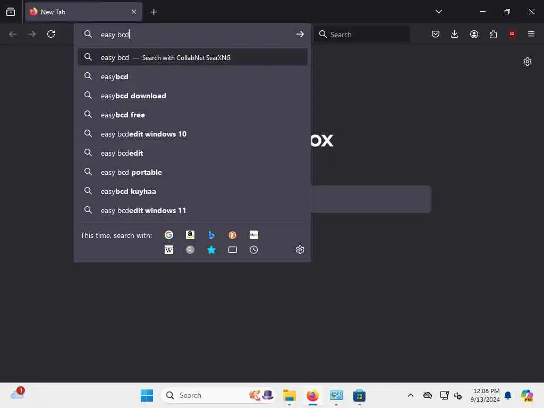
Task: Select the New Tab tab
Action: tap(83, 12)
